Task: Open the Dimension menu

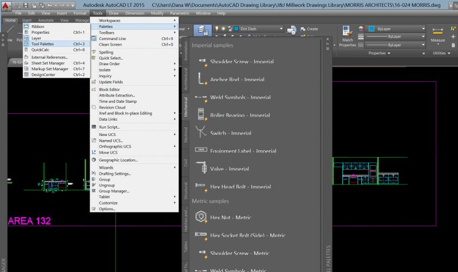Action: click(135, 13)
